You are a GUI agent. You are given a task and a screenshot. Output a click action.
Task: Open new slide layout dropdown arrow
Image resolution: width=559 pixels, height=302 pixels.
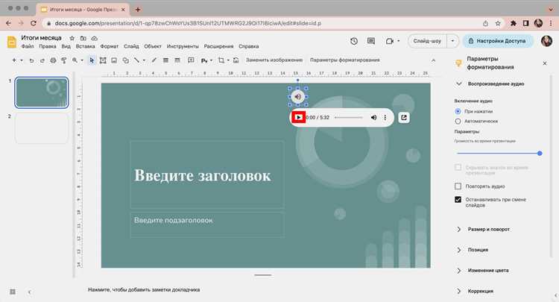click(x=22, y=60)
